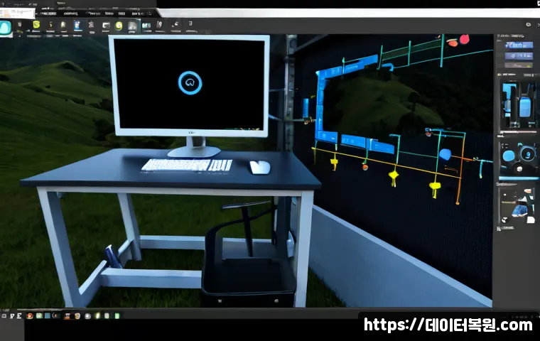Click the blue slider bar under the sphere thumbnail
This screenshot has width=540, height=341.
[518, 178]
